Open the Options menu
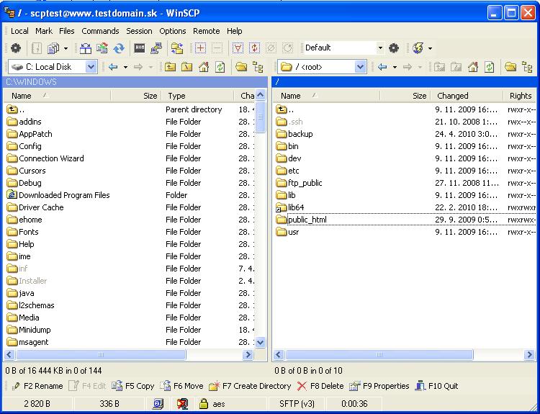This screenshot has width=540, height=414. pos(173,31)
